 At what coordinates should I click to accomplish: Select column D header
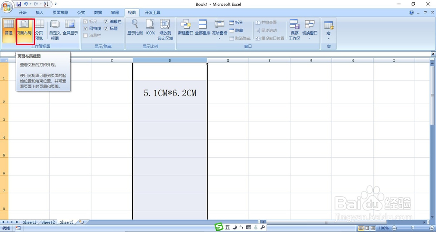click(170, 60)
